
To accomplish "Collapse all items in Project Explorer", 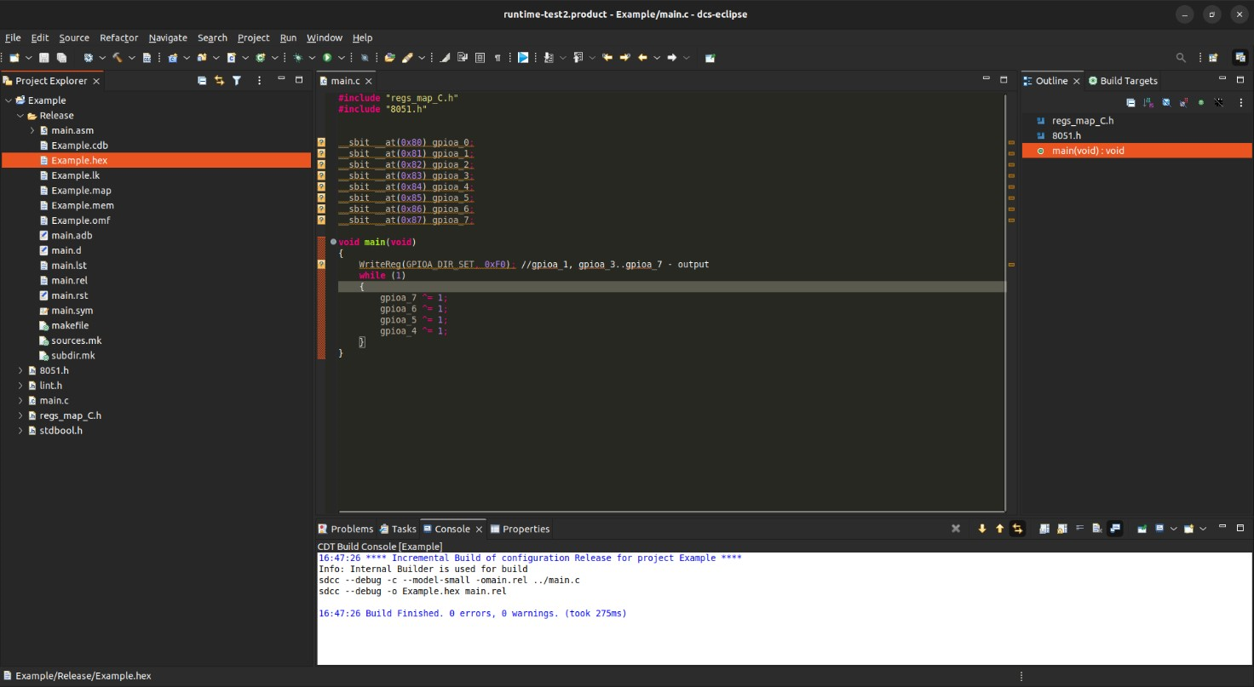I will [x=202, y=81].
